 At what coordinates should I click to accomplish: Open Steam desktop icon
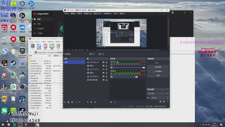[x=13, y=64]
